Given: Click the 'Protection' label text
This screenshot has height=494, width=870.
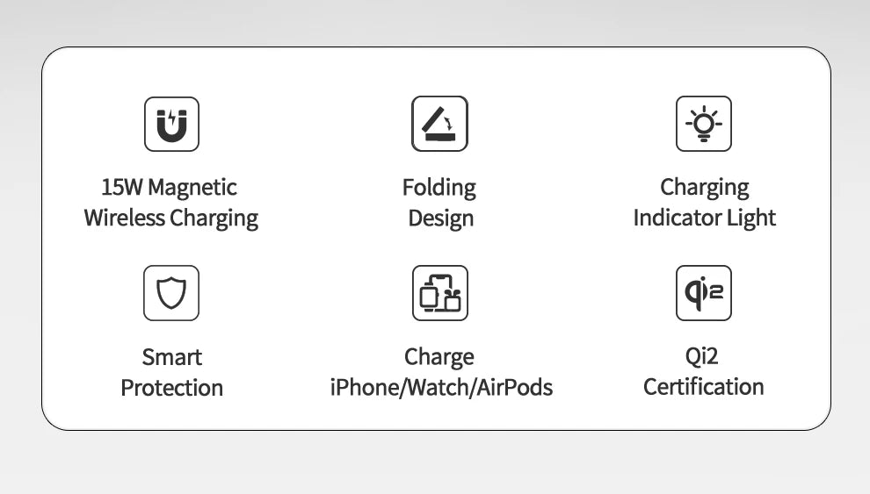Looking at the screenshot, I should click(172, 388).
